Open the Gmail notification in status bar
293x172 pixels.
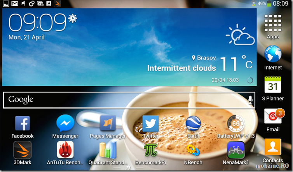pos(15,3)
